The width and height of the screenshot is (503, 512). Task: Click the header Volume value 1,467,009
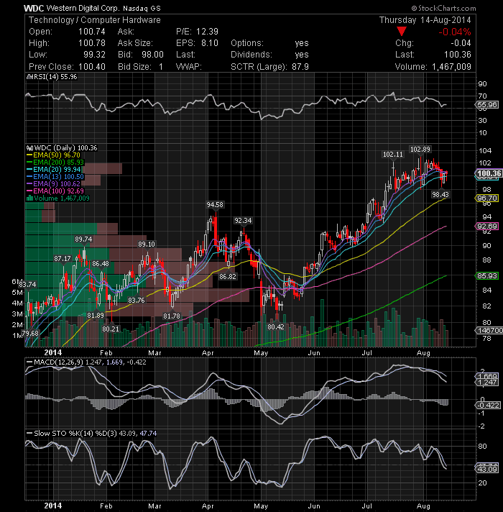451,67
